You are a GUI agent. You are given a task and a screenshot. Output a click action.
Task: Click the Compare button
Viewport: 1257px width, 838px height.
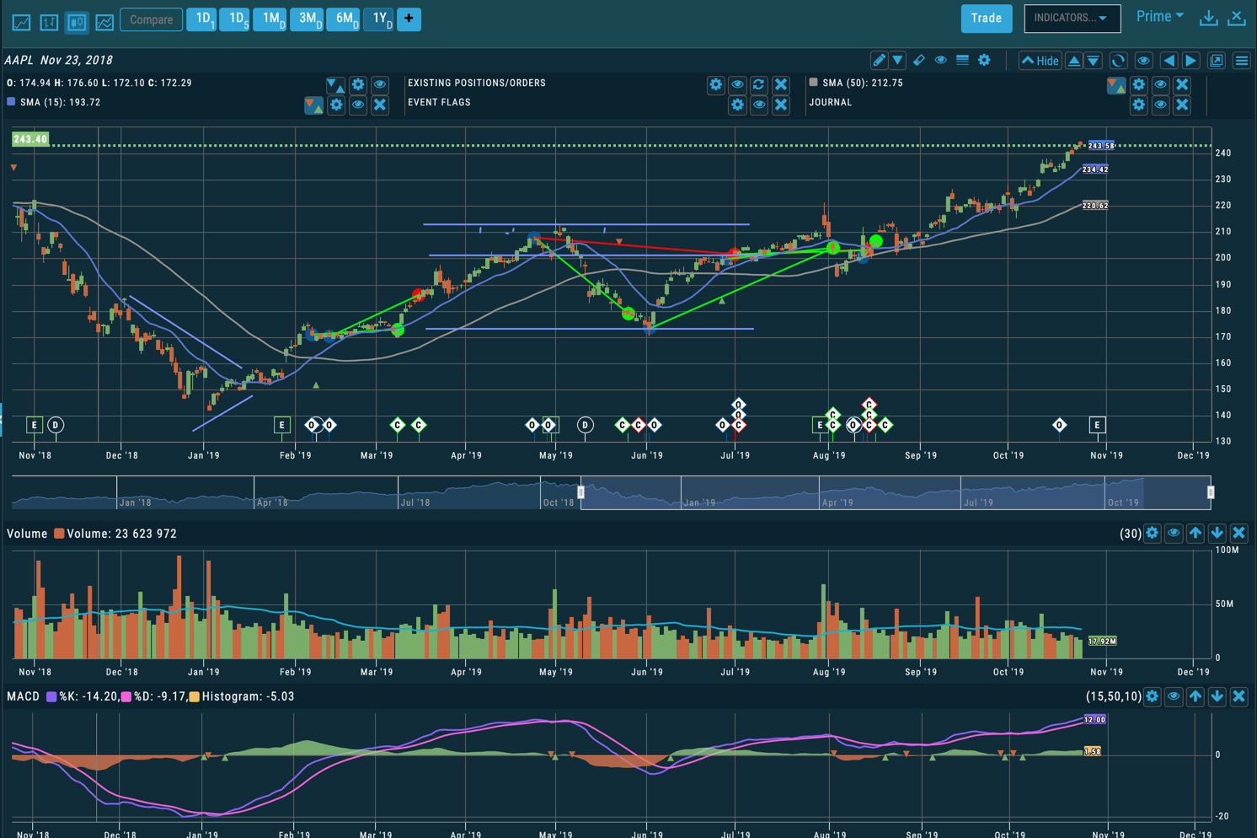(151, 19)
